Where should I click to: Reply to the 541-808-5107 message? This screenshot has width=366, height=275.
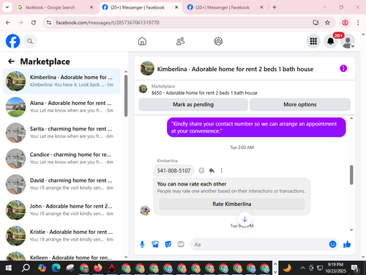tap(212, 170)
